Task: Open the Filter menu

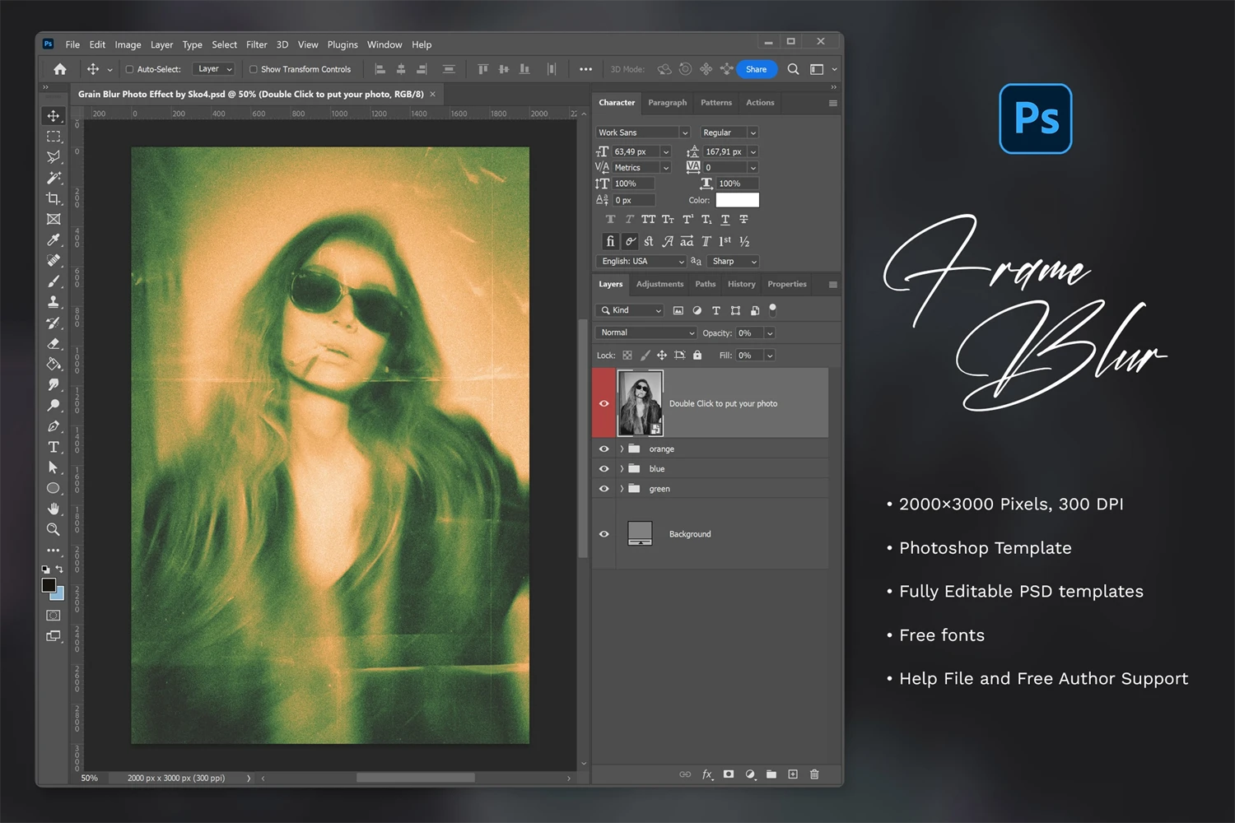Action: tap(256, 44)
